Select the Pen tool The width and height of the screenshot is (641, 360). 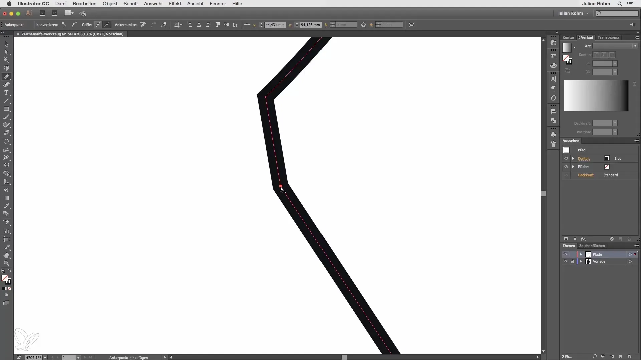[x=6, y=77]
